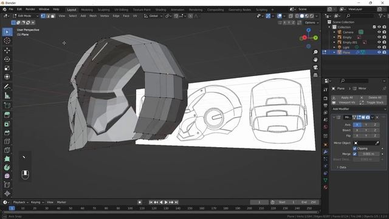Click the zoom magnifier viewport icon
The width and height of the screenshot is (389, 219).
coord(315,52)
